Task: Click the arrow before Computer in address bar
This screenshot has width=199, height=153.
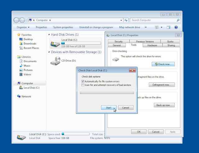Action: coord(34,20)
